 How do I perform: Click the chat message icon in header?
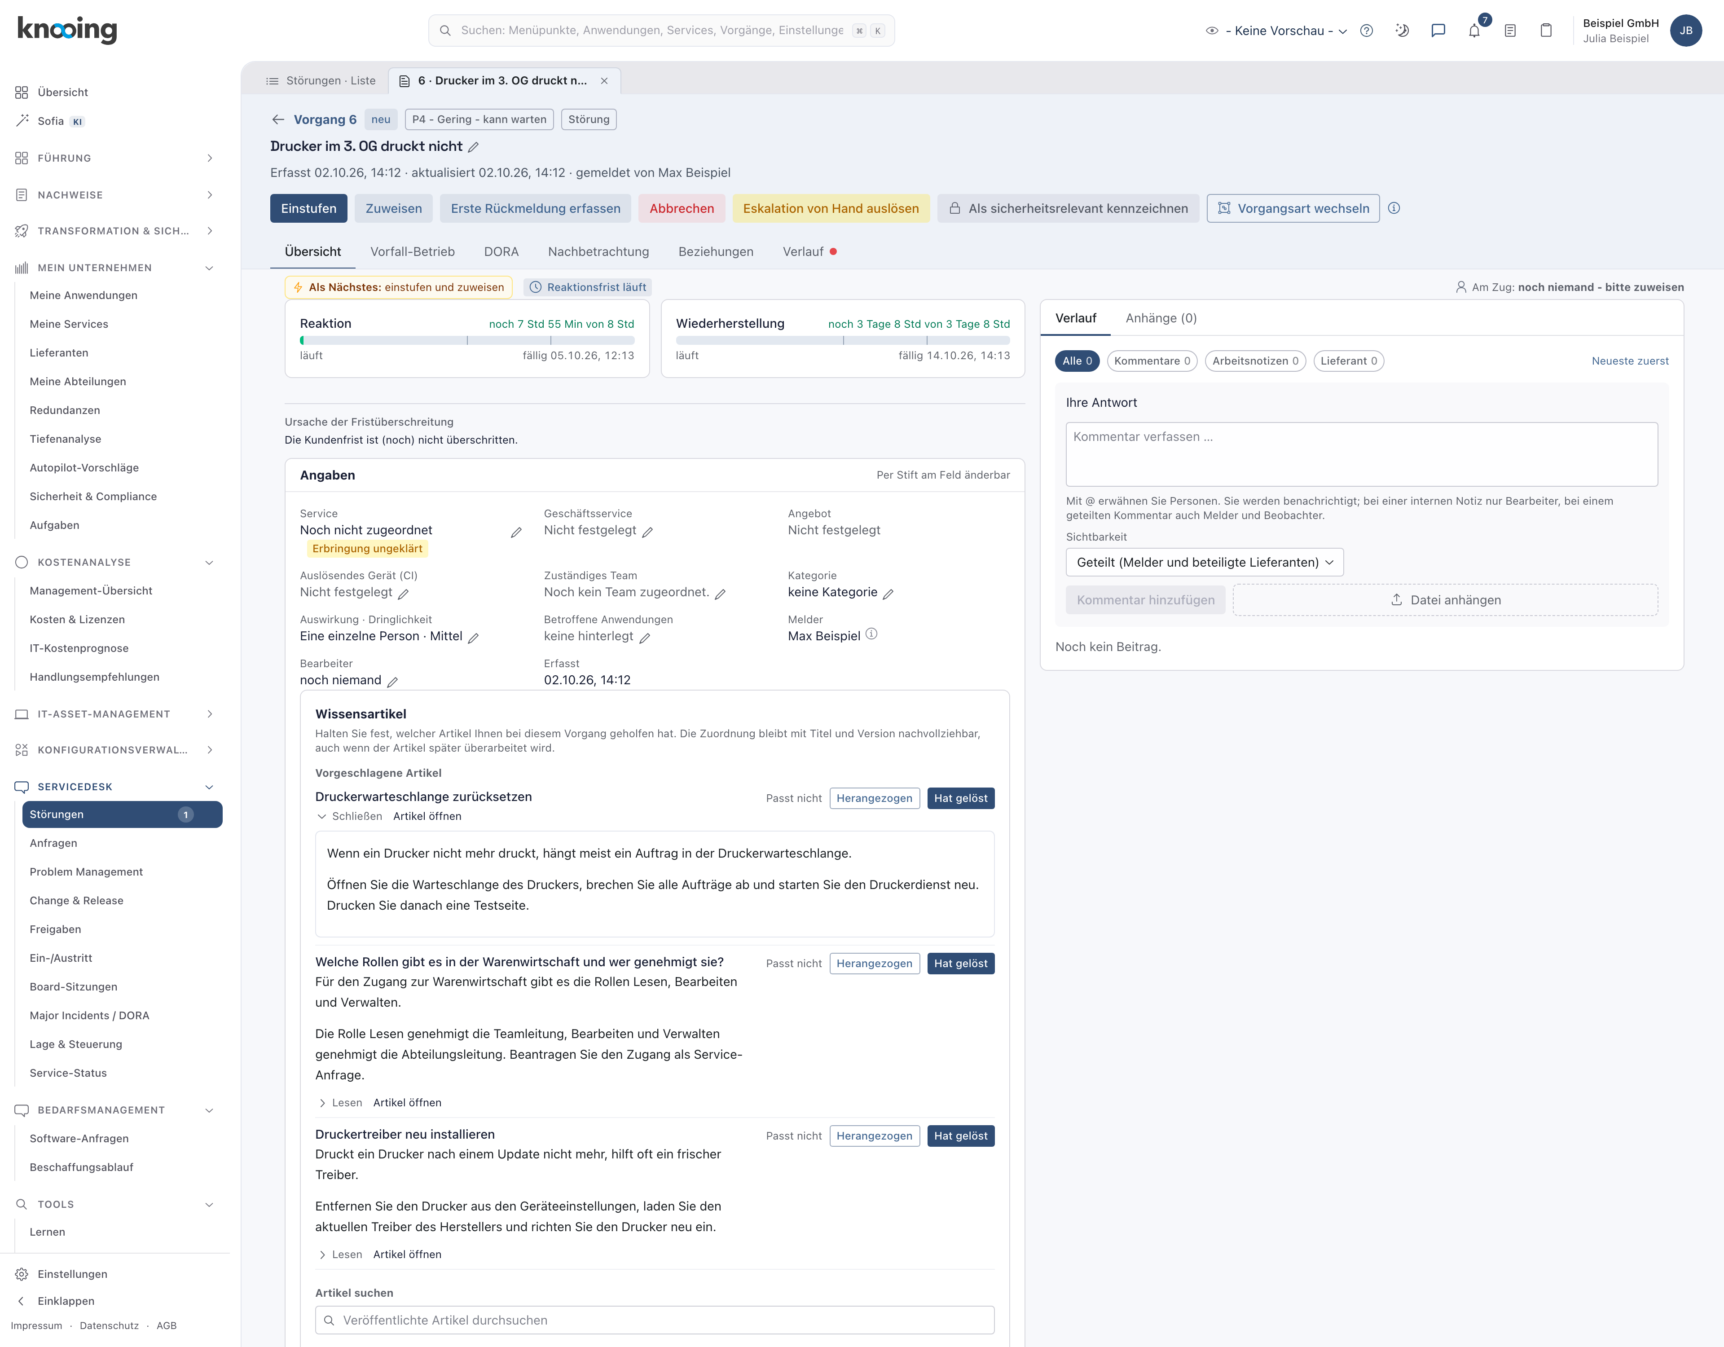[x=1438, y=31]
